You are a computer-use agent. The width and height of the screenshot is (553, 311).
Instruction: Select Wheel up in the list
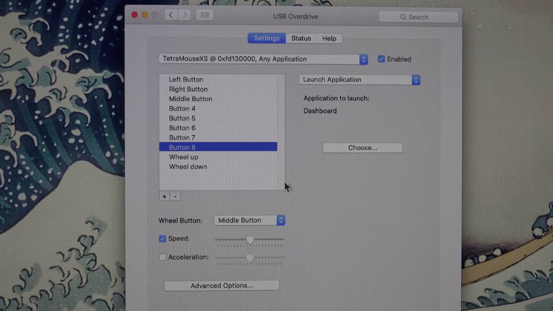[218, 157]
